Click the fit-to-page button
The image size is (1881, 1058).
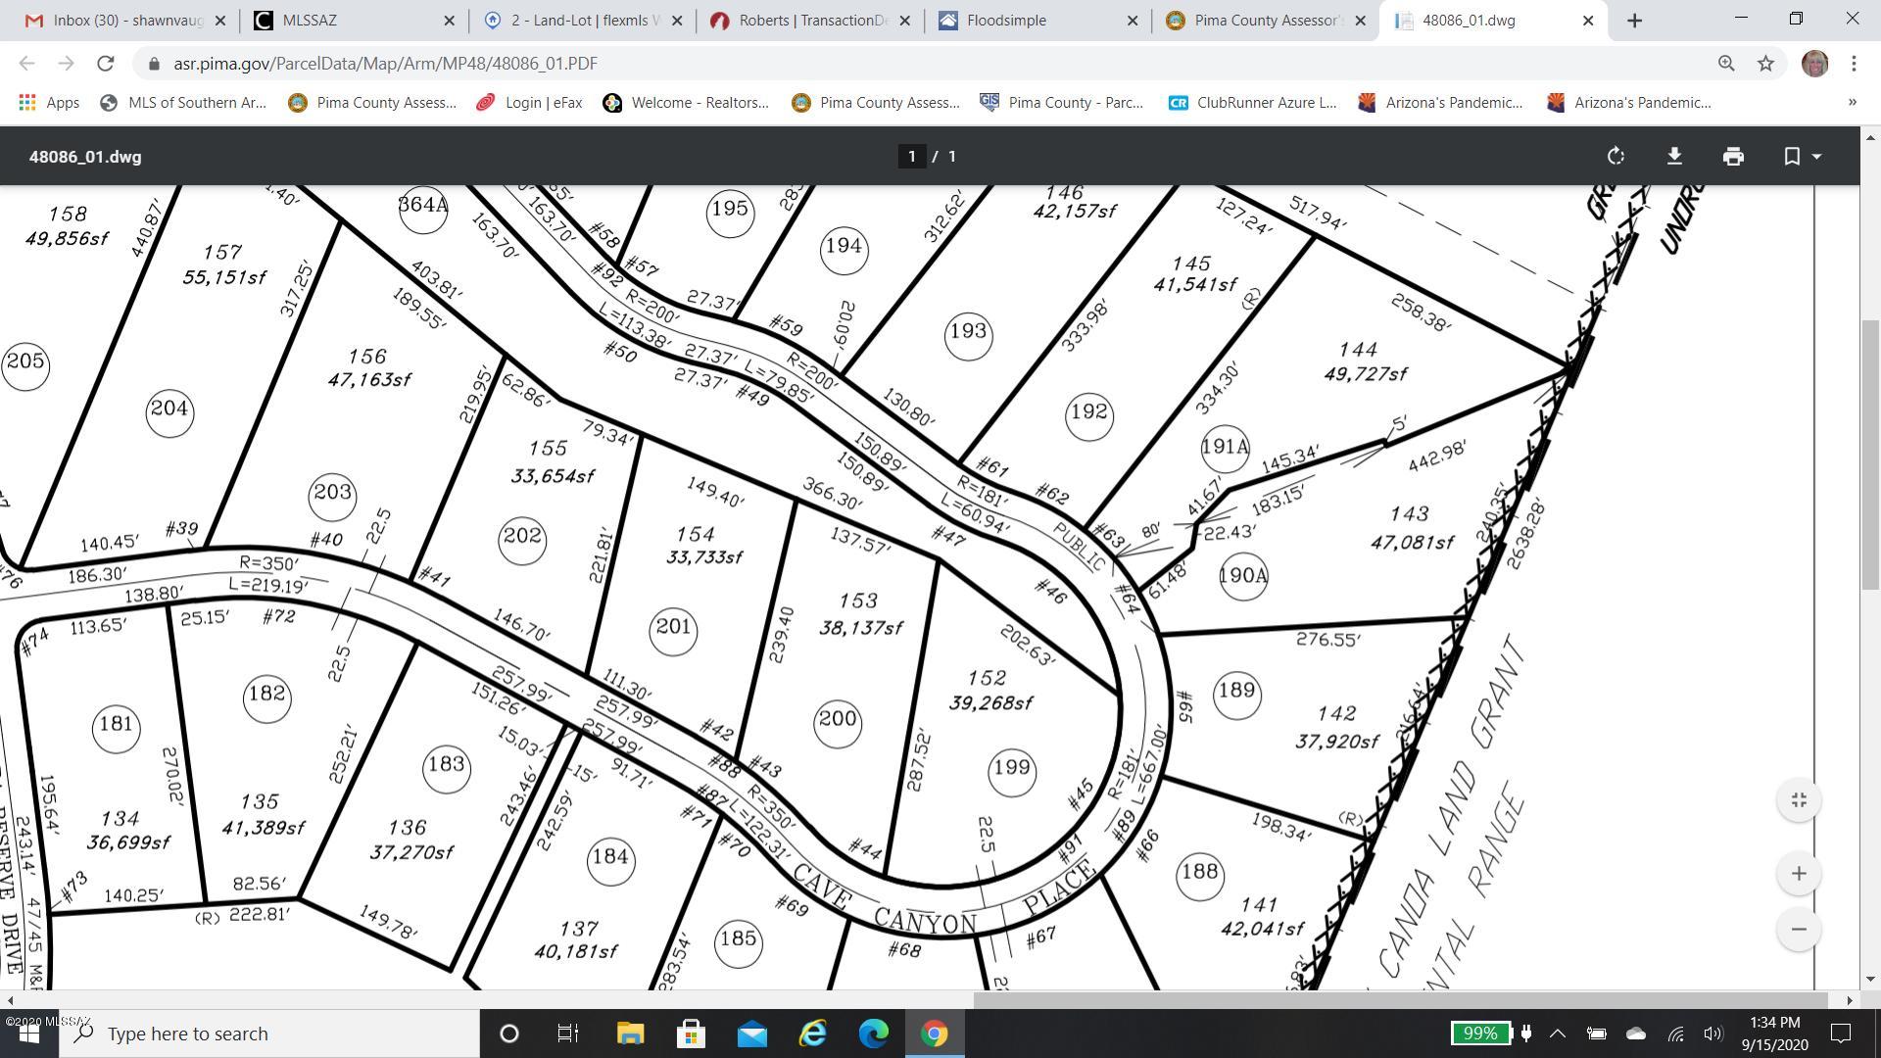click(x=1799, y=800)
